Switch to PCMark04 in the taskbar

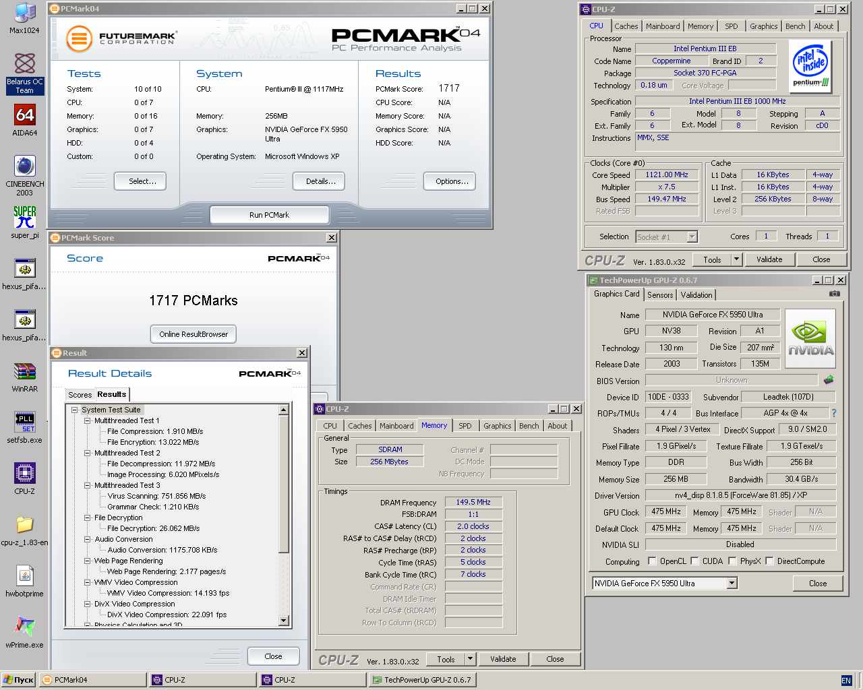coord(93,680)
